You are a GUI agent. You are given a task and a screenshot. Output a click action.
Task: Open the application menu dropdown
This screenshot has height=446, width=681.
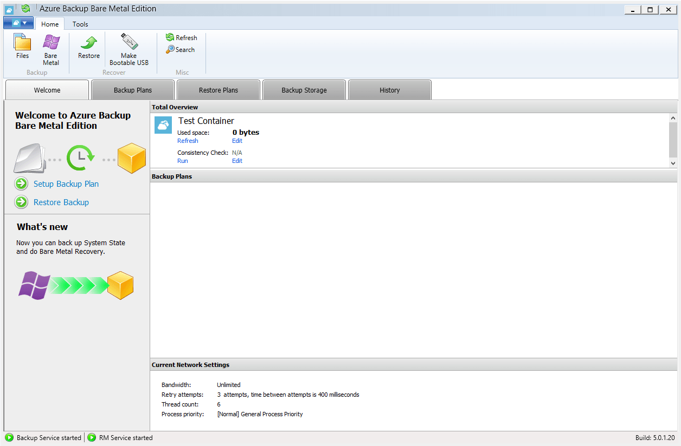click(x=18, y=22)
